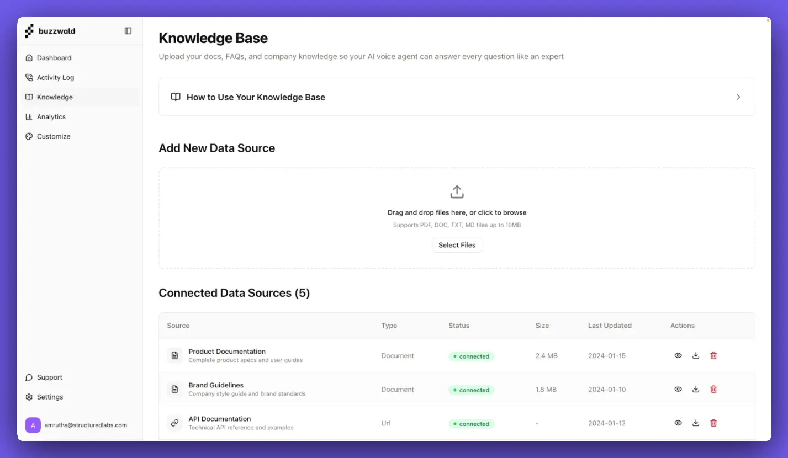Preview the Product Documentation source

(678, 355)
